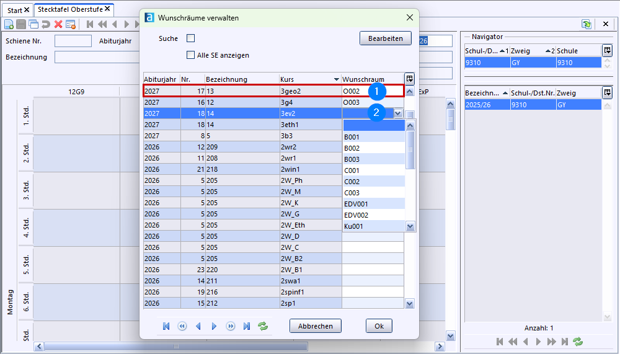
Task: Click next record arrow in dialog footer
Action: click(215, 326)
